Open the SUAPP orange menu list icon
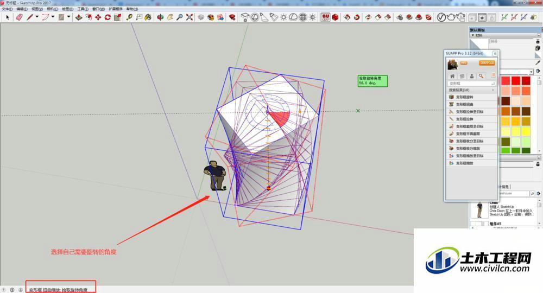 [493, 75]
